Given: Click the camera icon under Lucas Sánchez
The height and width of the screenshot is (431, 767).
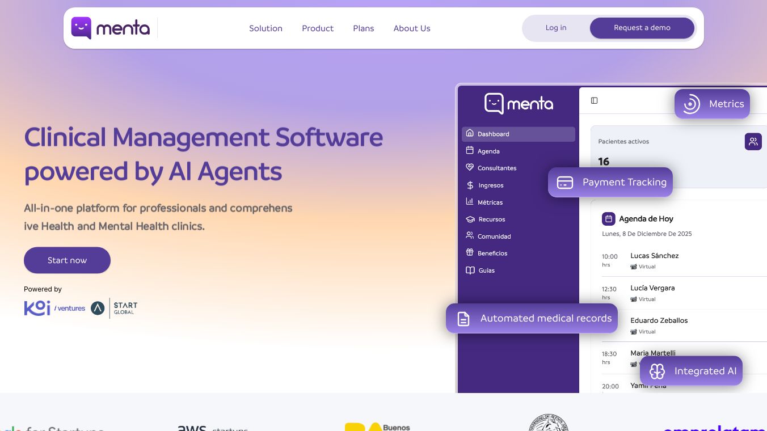Looking at the screenshot, I should tap(634, 267).
